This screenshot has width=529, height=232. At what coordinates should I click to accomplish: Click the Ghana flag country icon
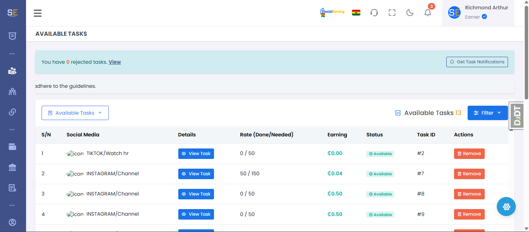[x=356, y=12]
